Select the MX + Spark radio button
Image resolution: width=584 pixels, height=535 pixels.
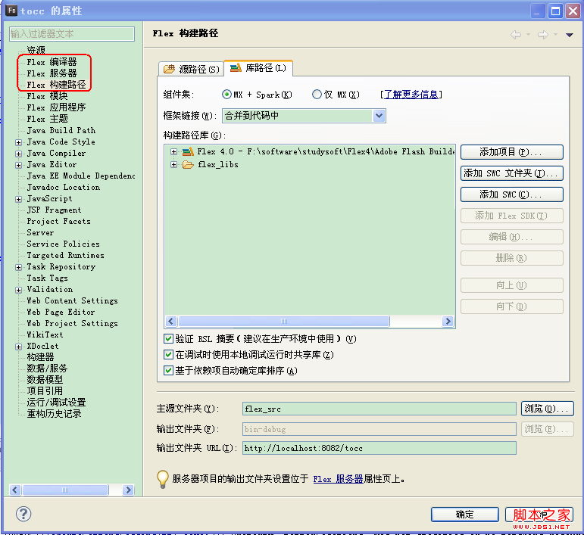227,95
